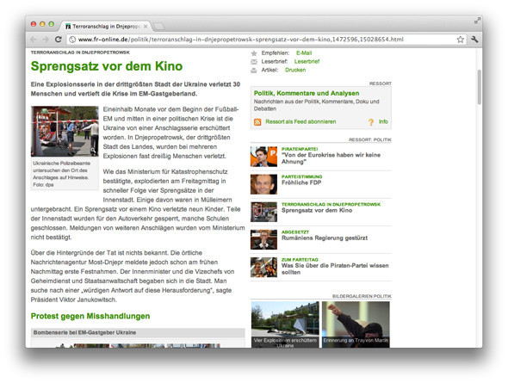Open the Chrome wrench settings menu
The height and width of the screenshot is (383, 508).
[x=474, y=40]
